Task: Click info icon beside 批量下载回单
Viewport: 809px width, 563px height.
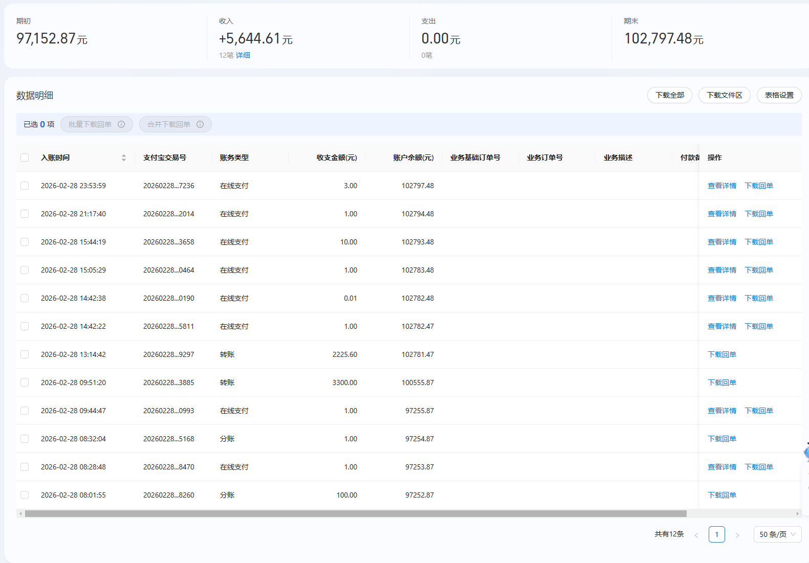Action: point(121,124)
